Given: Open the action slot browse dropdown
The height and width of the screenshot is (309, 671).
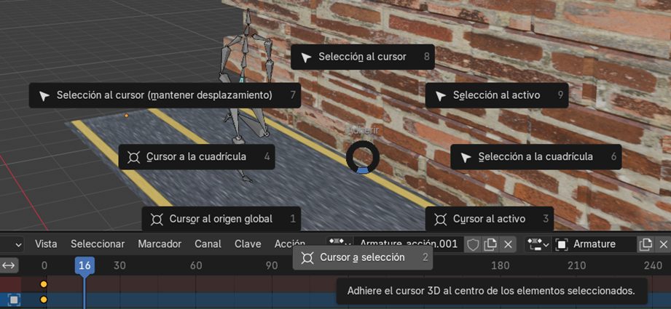Looking at the screenshot, I should [x=538, y=244].
